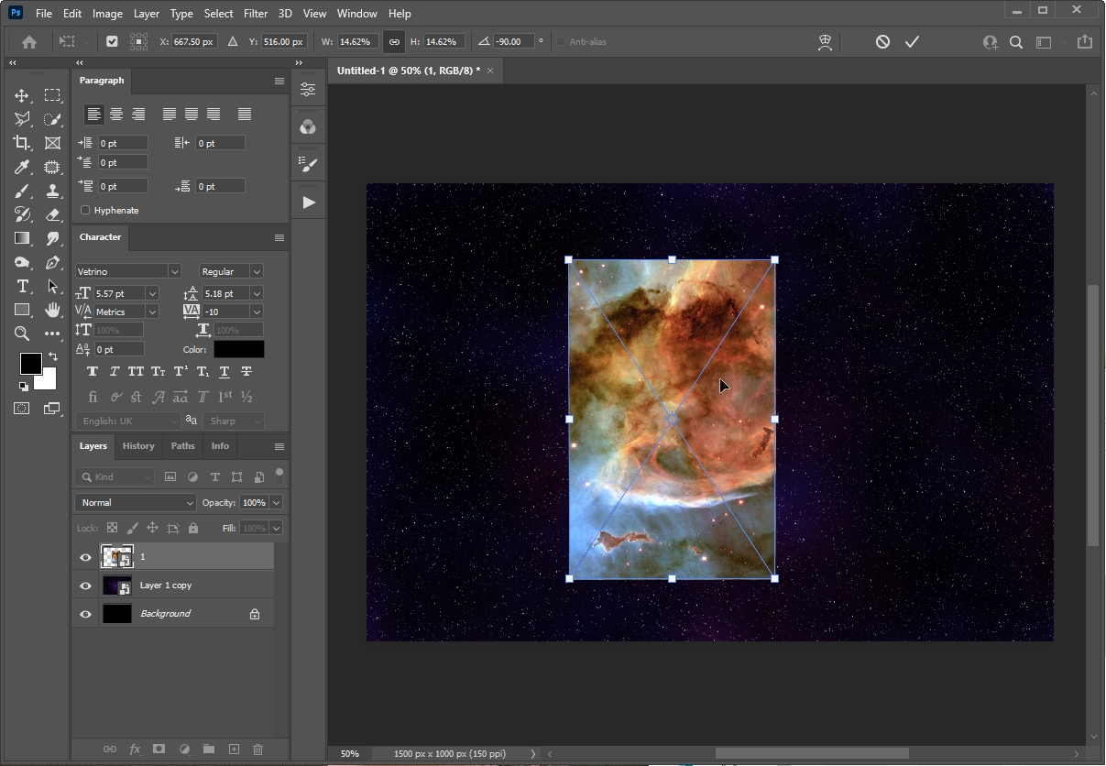Screen dimensions: 1106x766
Task: Toggle Faux Bold in Character panel
Action: click(x=93, y=371)
